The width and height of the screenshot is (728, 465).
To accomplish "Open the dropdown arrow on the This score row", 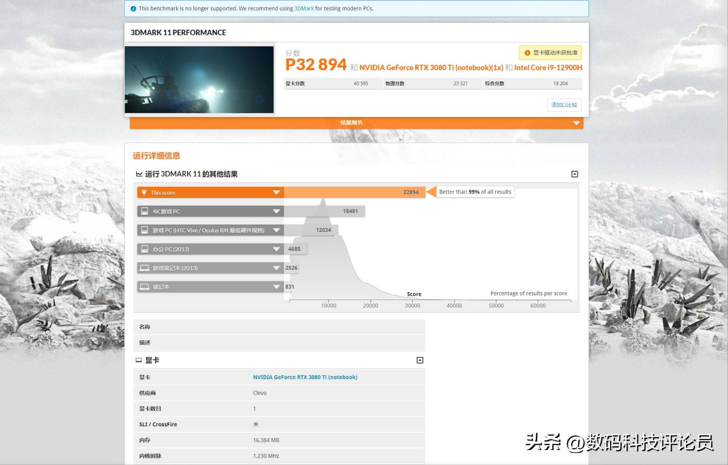I will (x=276, y=192).
